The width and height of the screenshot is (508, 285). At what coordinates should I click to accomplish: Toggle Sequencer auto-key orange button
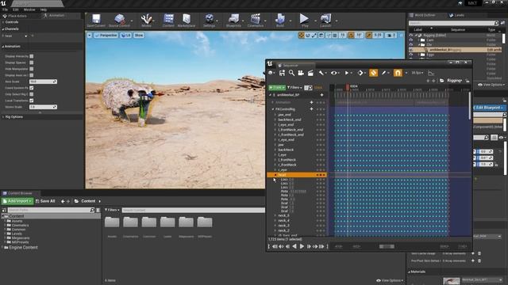374,73
